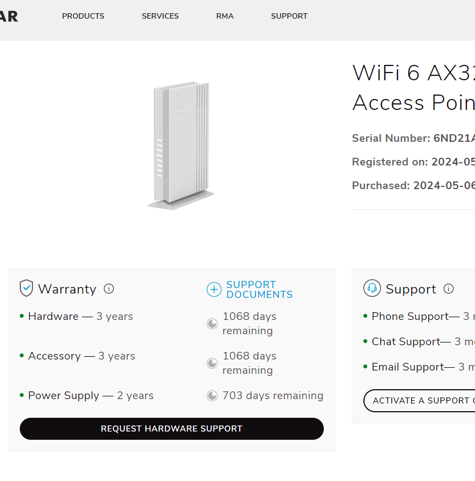This screenshot has width=475, height=481.
Task: Click Chat Support entry
Action: pos(407,341)
